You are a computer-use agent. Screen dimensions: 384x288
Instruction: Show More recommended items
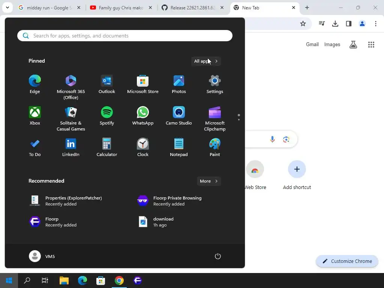[x=208, y=181]
